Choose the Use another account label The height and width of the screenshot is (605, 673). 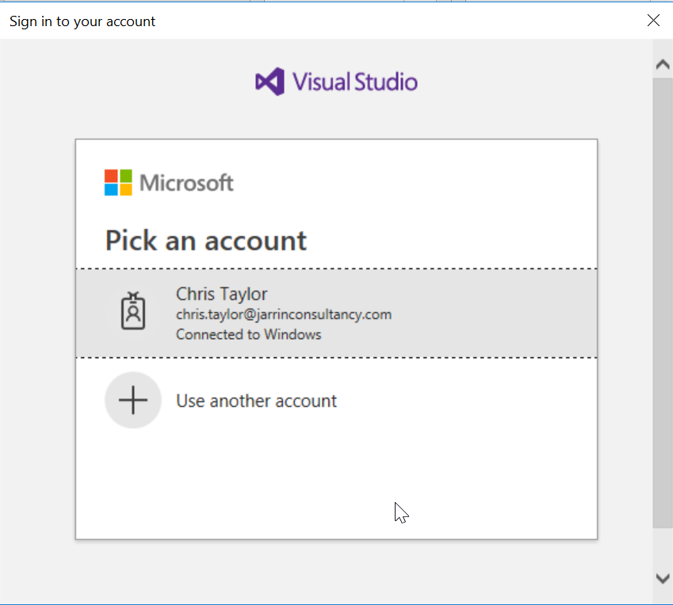256,401
